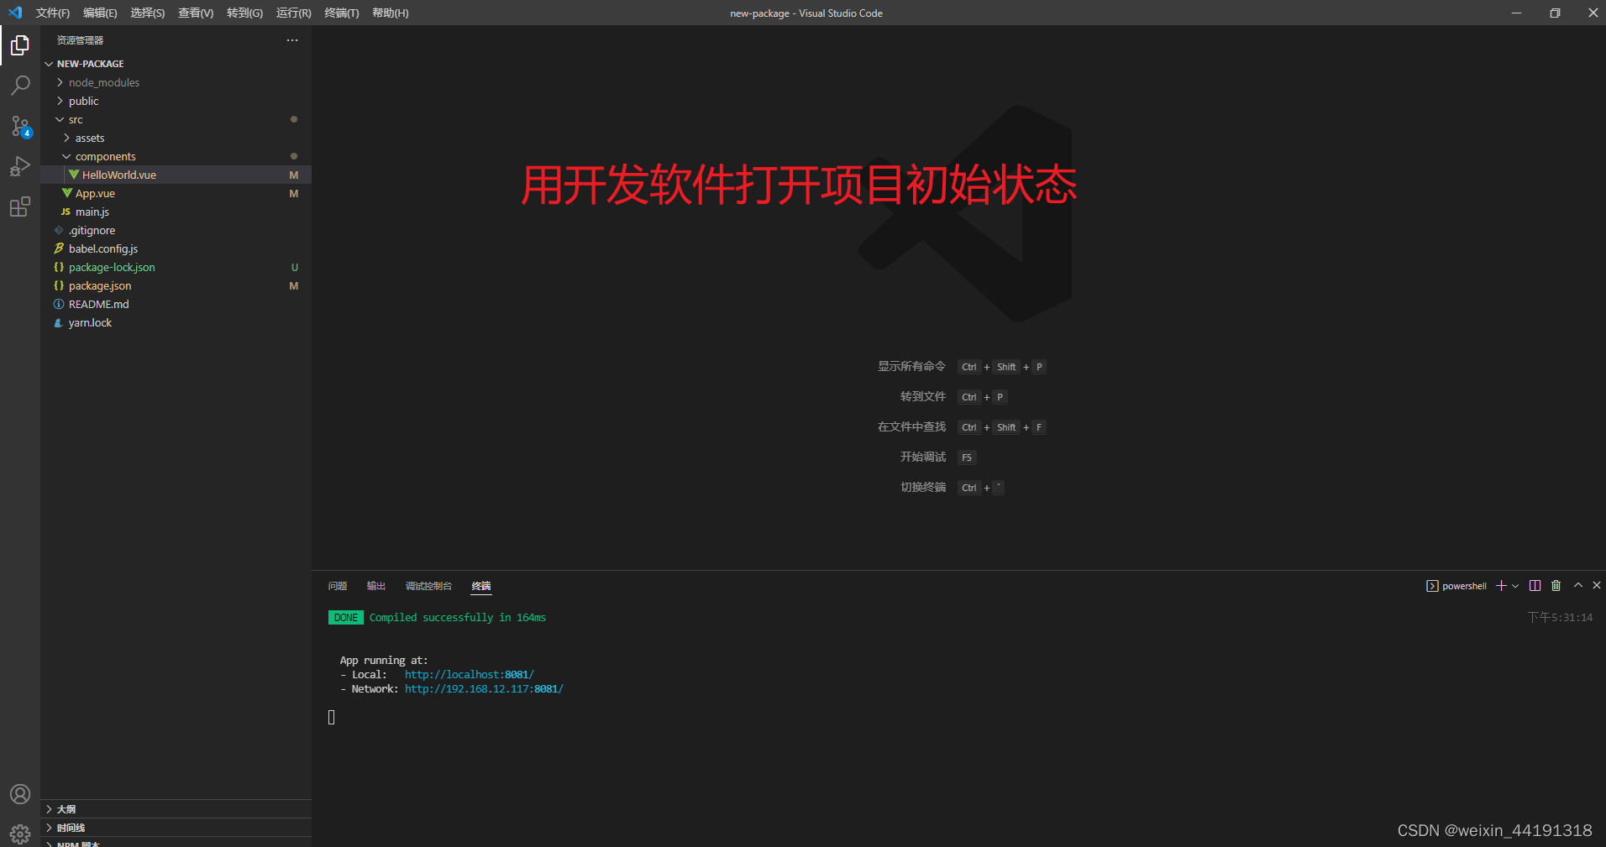1606x847 pixels.
Task: Open the new terminal profile dropdown arrow
Action: click(x=1515, y=586)
